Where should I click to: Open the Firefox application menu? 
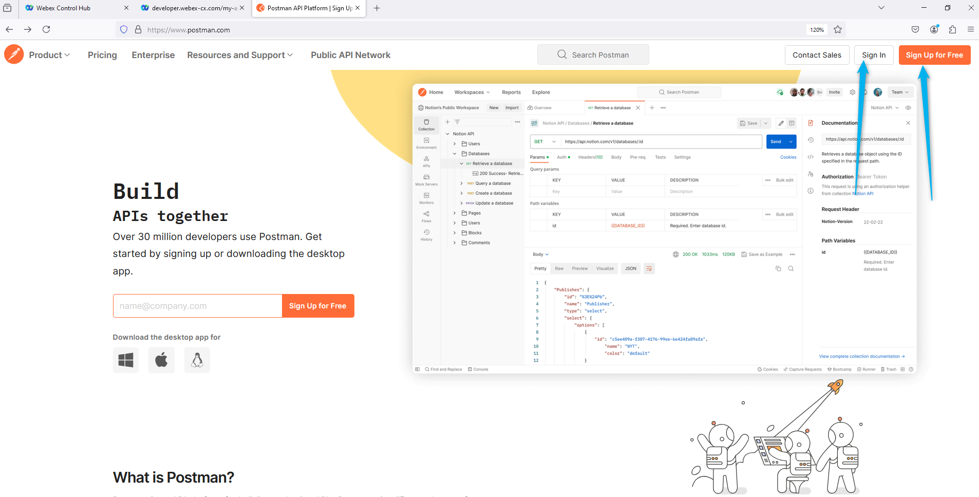click(x=971, y=29)
